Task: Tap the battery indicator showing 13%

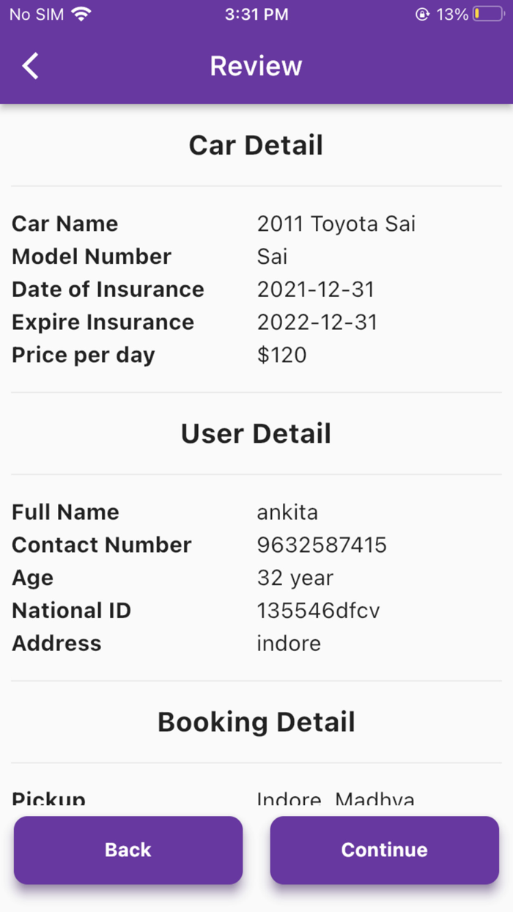Action: [x=488, y=12]
